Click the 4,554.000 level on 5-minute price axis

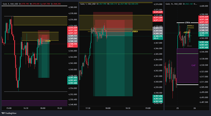pyautogui.click(x=73, y=88)
